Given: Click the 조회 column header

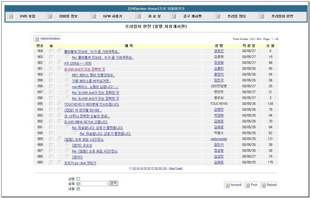Looking at the screenshot, I should coord(270,46).
